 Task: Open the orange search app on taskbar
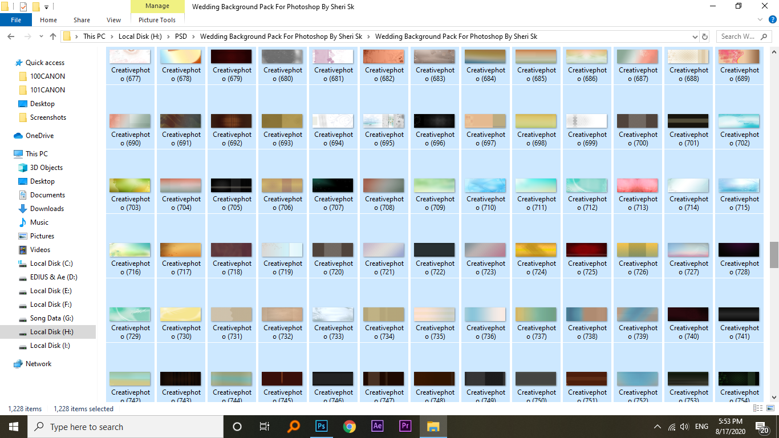coord(294,427)
